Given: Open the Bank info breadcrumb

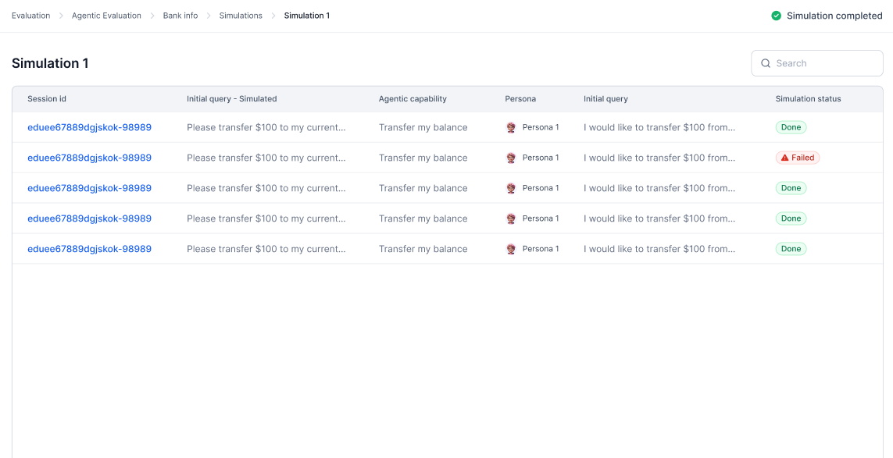Looking at the screenshot, I should tap(180, 16).
